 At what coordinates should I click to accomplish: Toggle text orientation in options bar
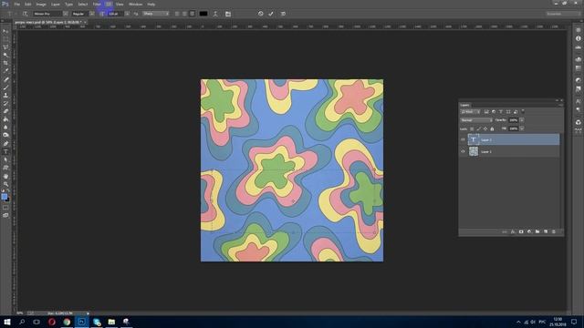(26, 14)
